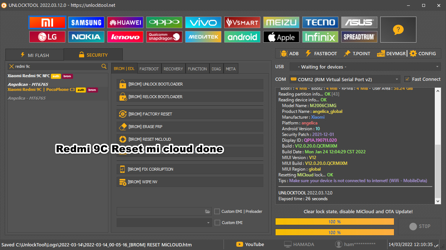446x250 pixels.
Task: Switch to the DIAG tab
Action: tap(216, 69)
